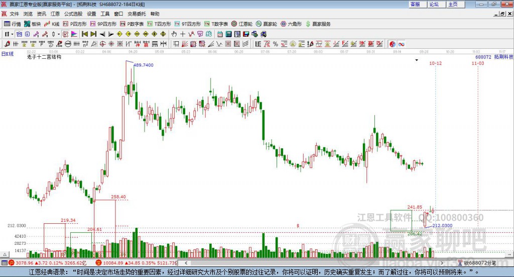Select the pencil drawing tool icon
Viewport: 514px width, 277px height.
click(7, 44)
